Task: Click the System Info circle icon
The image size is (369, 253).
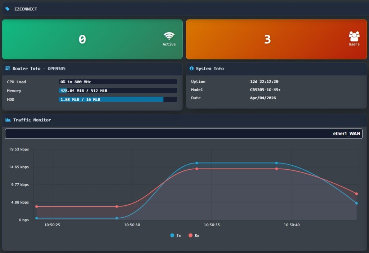Action: point(192,69)
